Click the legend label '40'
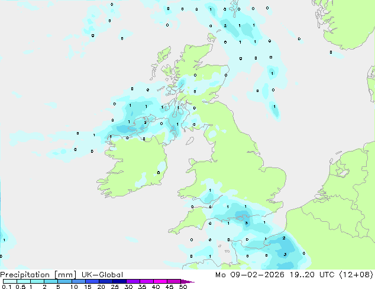 (x=156, y=287)
